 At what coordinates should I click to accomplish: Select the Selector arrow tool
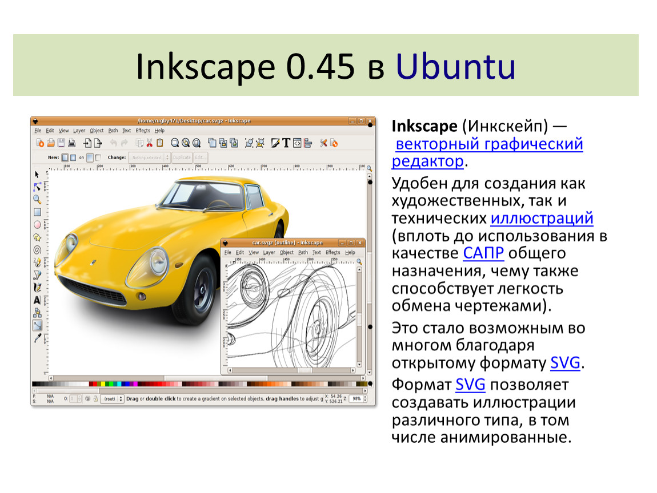pyautogui.click(x=37, y=174)
